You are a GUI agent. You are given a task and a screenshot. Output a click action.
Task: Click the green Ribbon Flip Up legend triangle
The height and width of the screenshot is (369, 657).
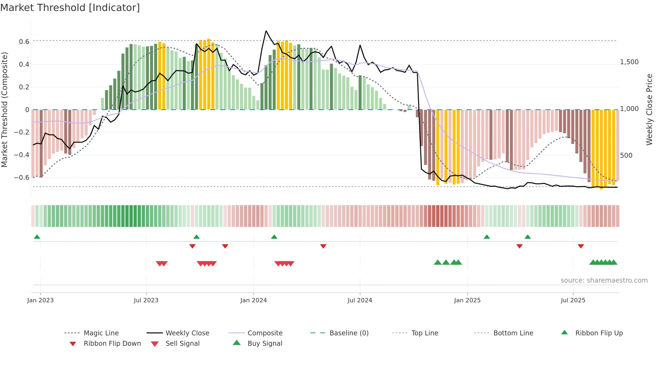pyautogui.click(x=564, y=332)
